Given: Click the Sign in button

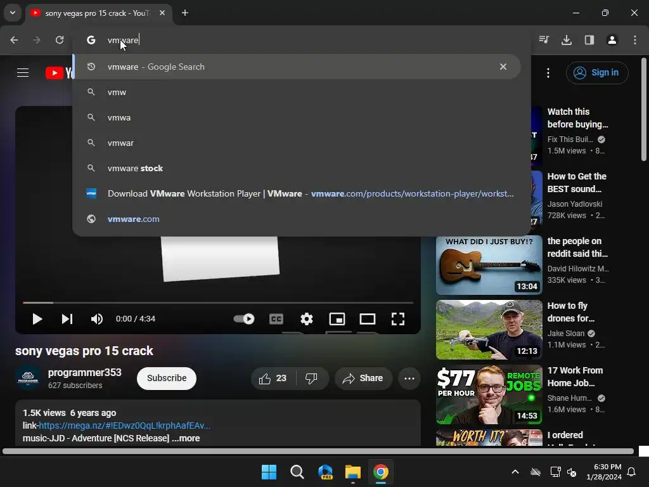Looking at the screenshot, I should [x=597, y=73].
